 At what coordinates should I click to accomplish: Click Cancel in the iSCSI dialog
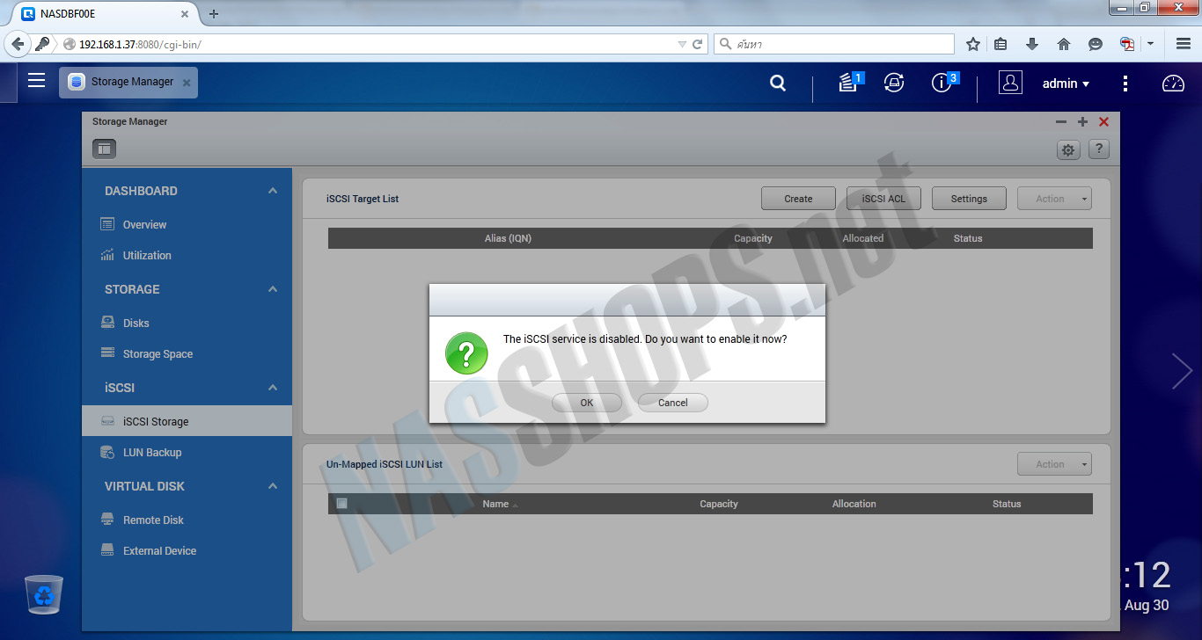(673, 403)
